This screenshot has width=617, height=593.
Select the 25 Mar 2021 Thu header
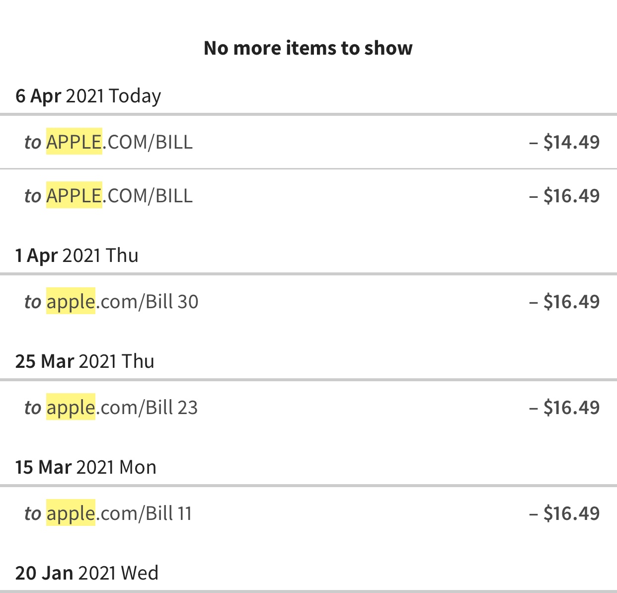click(84, 361)
